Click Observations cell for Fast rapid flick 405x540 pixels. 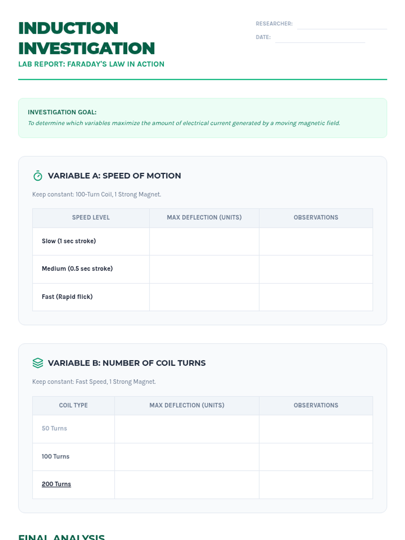tap(316, 297)
